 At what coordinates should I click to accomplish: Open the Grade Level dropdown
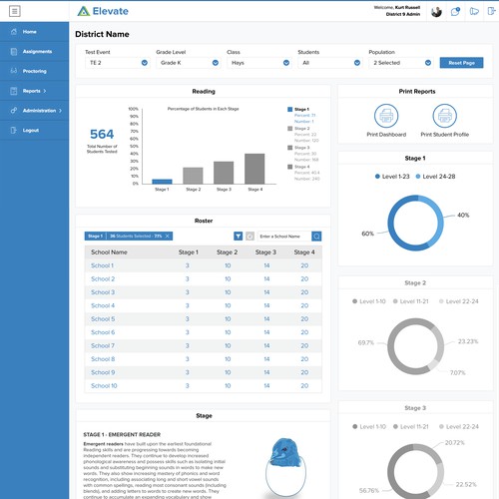189,63
